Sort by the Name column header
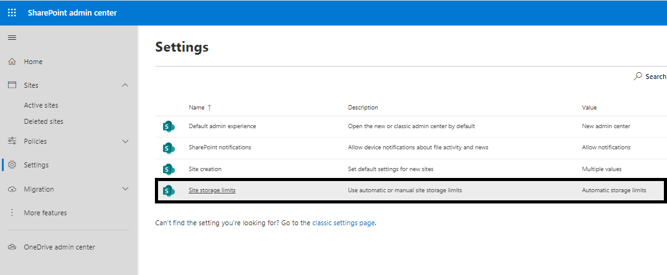The image size is (667, 275). [197, 108]
